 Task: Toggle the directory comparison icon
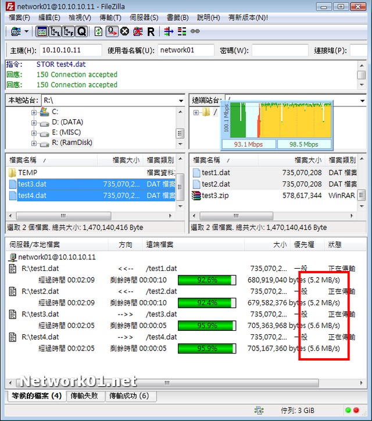click(182, 31)
